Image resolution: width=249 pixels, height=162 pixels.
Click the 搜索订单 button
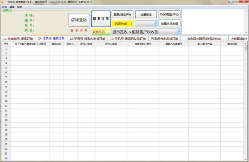click(101, 19)
